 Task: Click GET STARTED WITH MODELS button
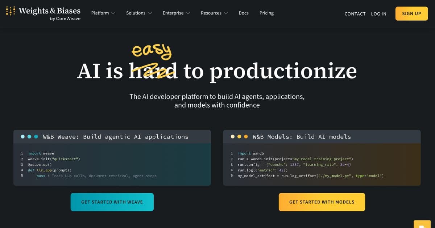click(x=322, y=202)
